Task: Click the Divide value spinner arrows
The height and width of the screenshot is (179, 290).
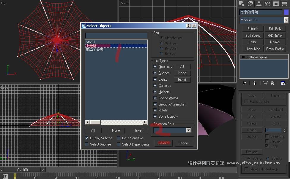Action: click(284, 130)
